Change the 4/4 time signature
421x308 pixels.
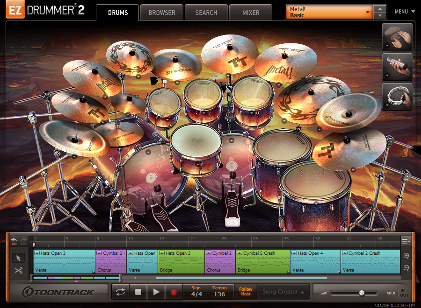196,294
